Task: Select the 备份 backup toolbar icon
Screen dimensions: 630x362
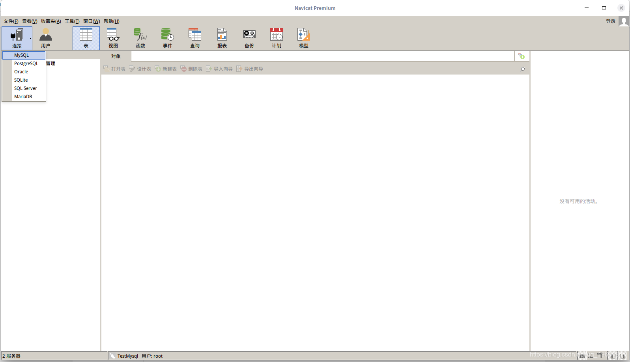Action: pos(249,38)
